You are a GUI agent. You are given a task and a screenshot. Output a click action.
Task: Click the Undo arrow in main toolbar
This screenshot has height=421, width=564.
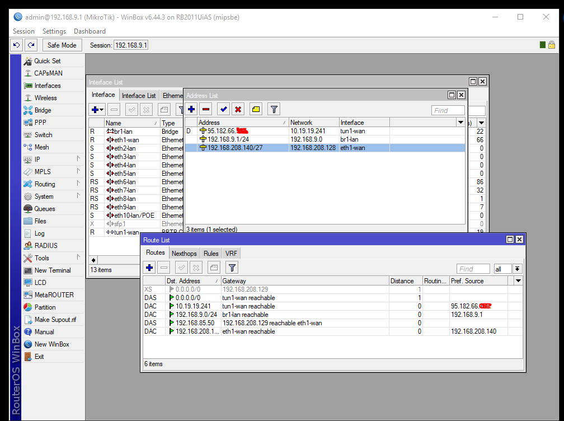coord(17,45)
